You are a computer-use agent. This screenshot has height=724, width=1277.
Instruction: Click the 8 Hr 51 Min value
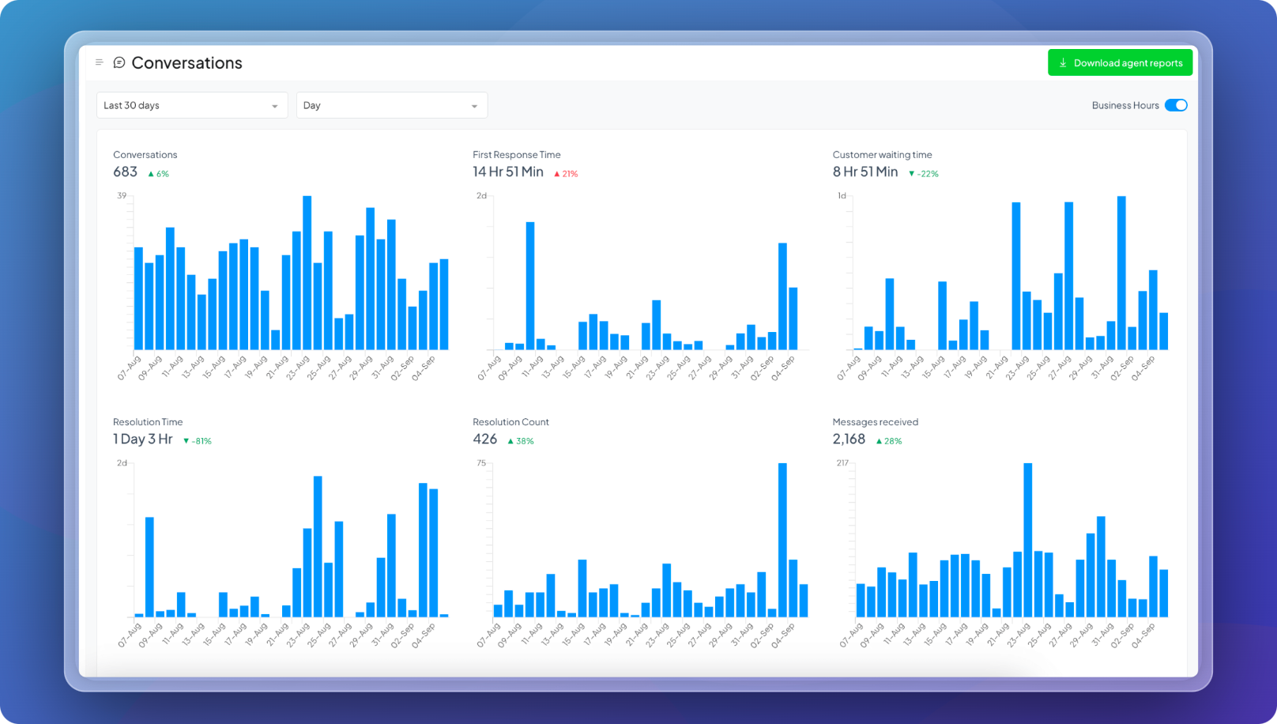click(865, 172)
